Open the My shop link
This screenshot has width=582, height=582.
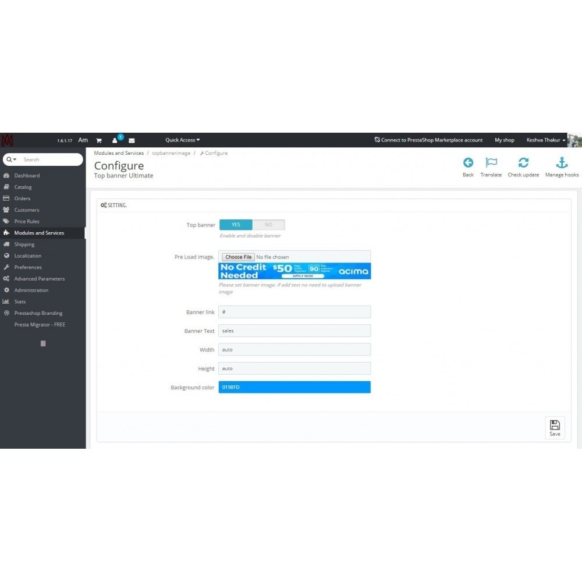(505, 140)
